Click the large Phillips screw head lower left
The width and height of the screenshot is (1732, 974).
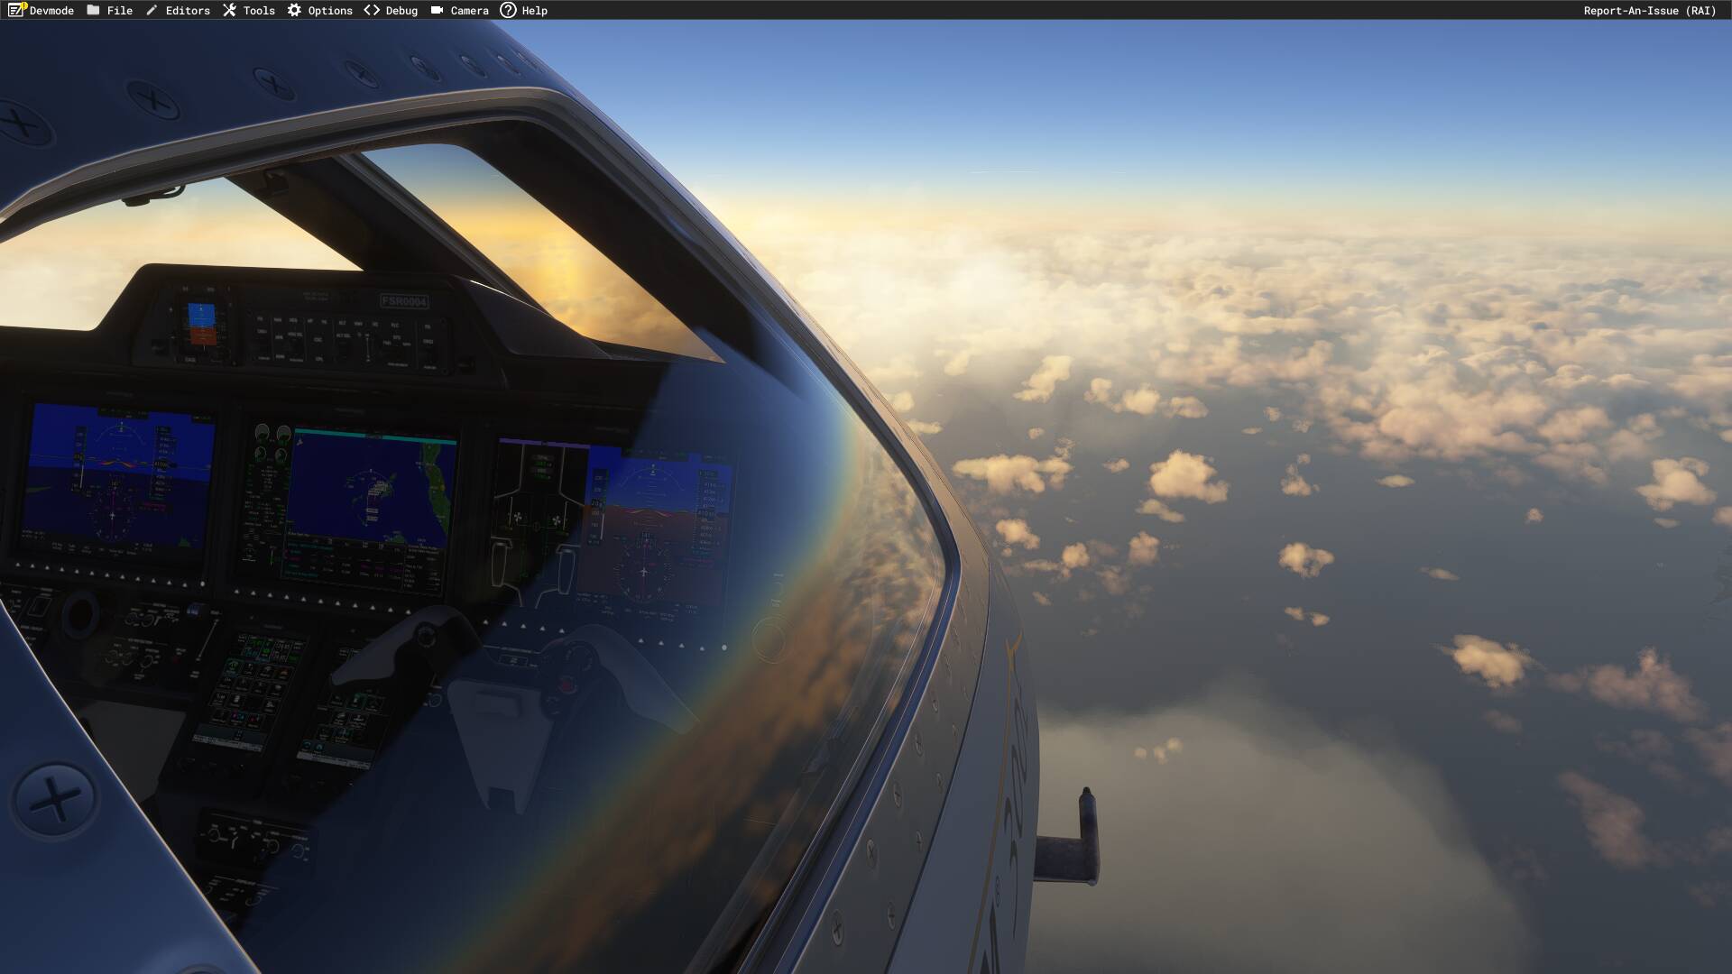pyautogui.click(x=54, y=799)
